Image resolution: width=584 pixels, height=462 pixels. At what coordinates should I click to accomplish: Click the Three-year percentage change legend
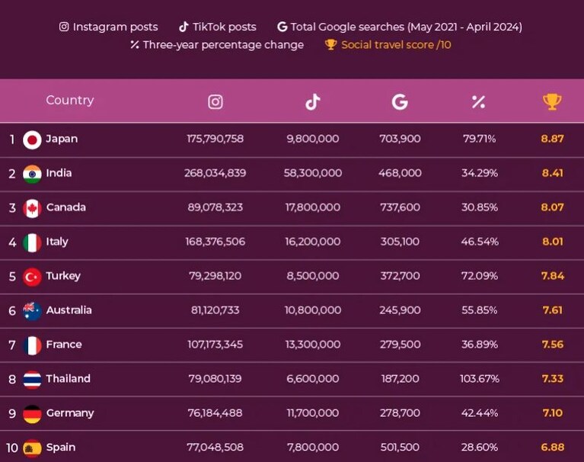(x=217, y=45)
